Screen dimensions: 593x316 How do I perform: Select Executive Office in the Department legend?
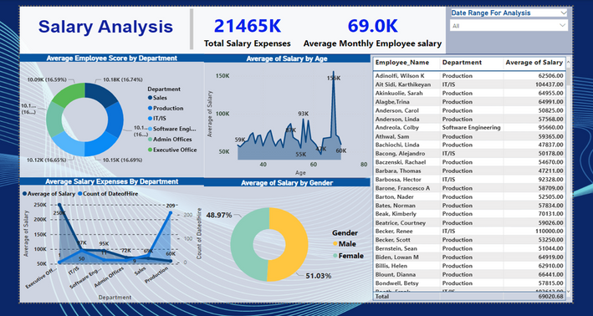pyautogui.click(x=172, y=150)
